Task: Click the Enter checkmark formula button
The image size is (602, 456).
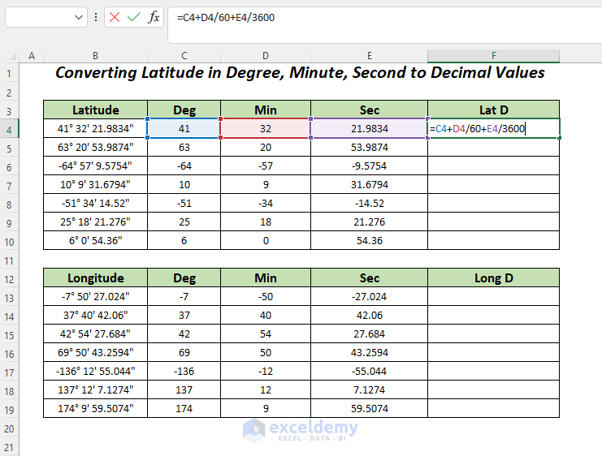Action: [x=134, y=17]
